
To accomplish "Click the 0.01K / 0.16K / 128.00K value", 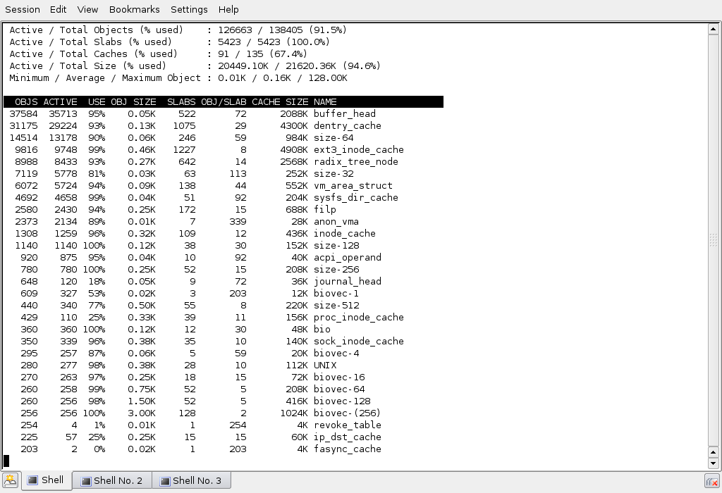I will [x=282, y=77].
